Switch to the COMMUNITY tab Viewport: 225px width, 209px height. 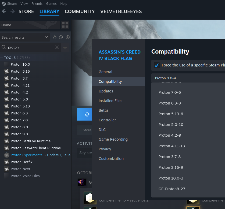click(80, 12)
